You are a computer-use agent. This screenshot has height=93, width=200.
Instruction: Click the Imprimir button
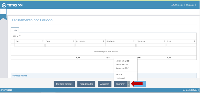point(120,84)
